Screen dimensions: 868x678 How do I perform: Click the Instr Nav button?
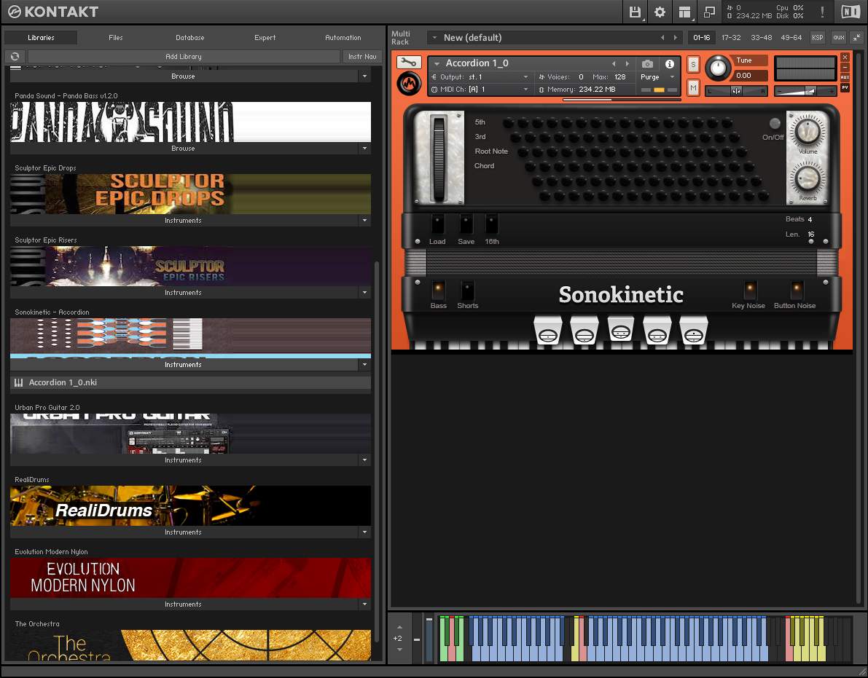tap(362, 56)
